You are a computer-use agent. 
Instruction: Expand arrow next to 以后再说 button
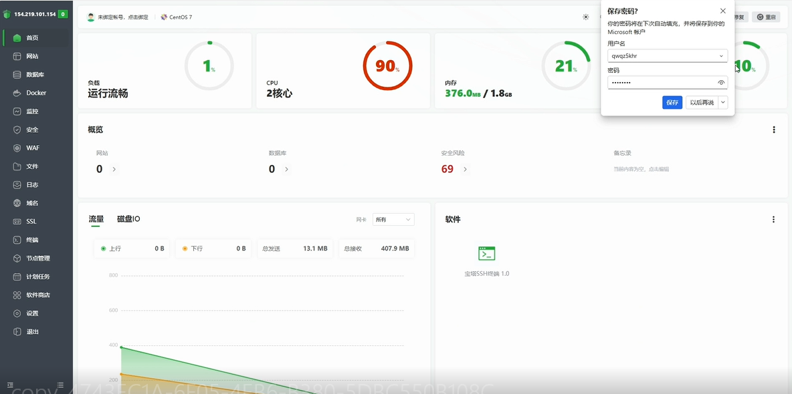tap(723, 102)
